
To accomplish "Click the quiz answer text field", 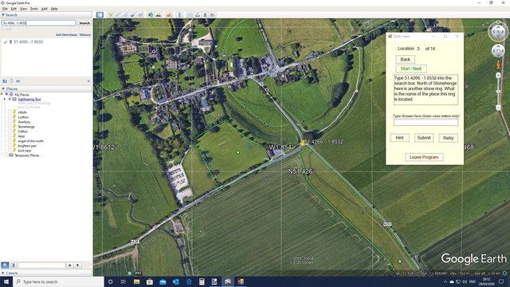I will 426,122.
